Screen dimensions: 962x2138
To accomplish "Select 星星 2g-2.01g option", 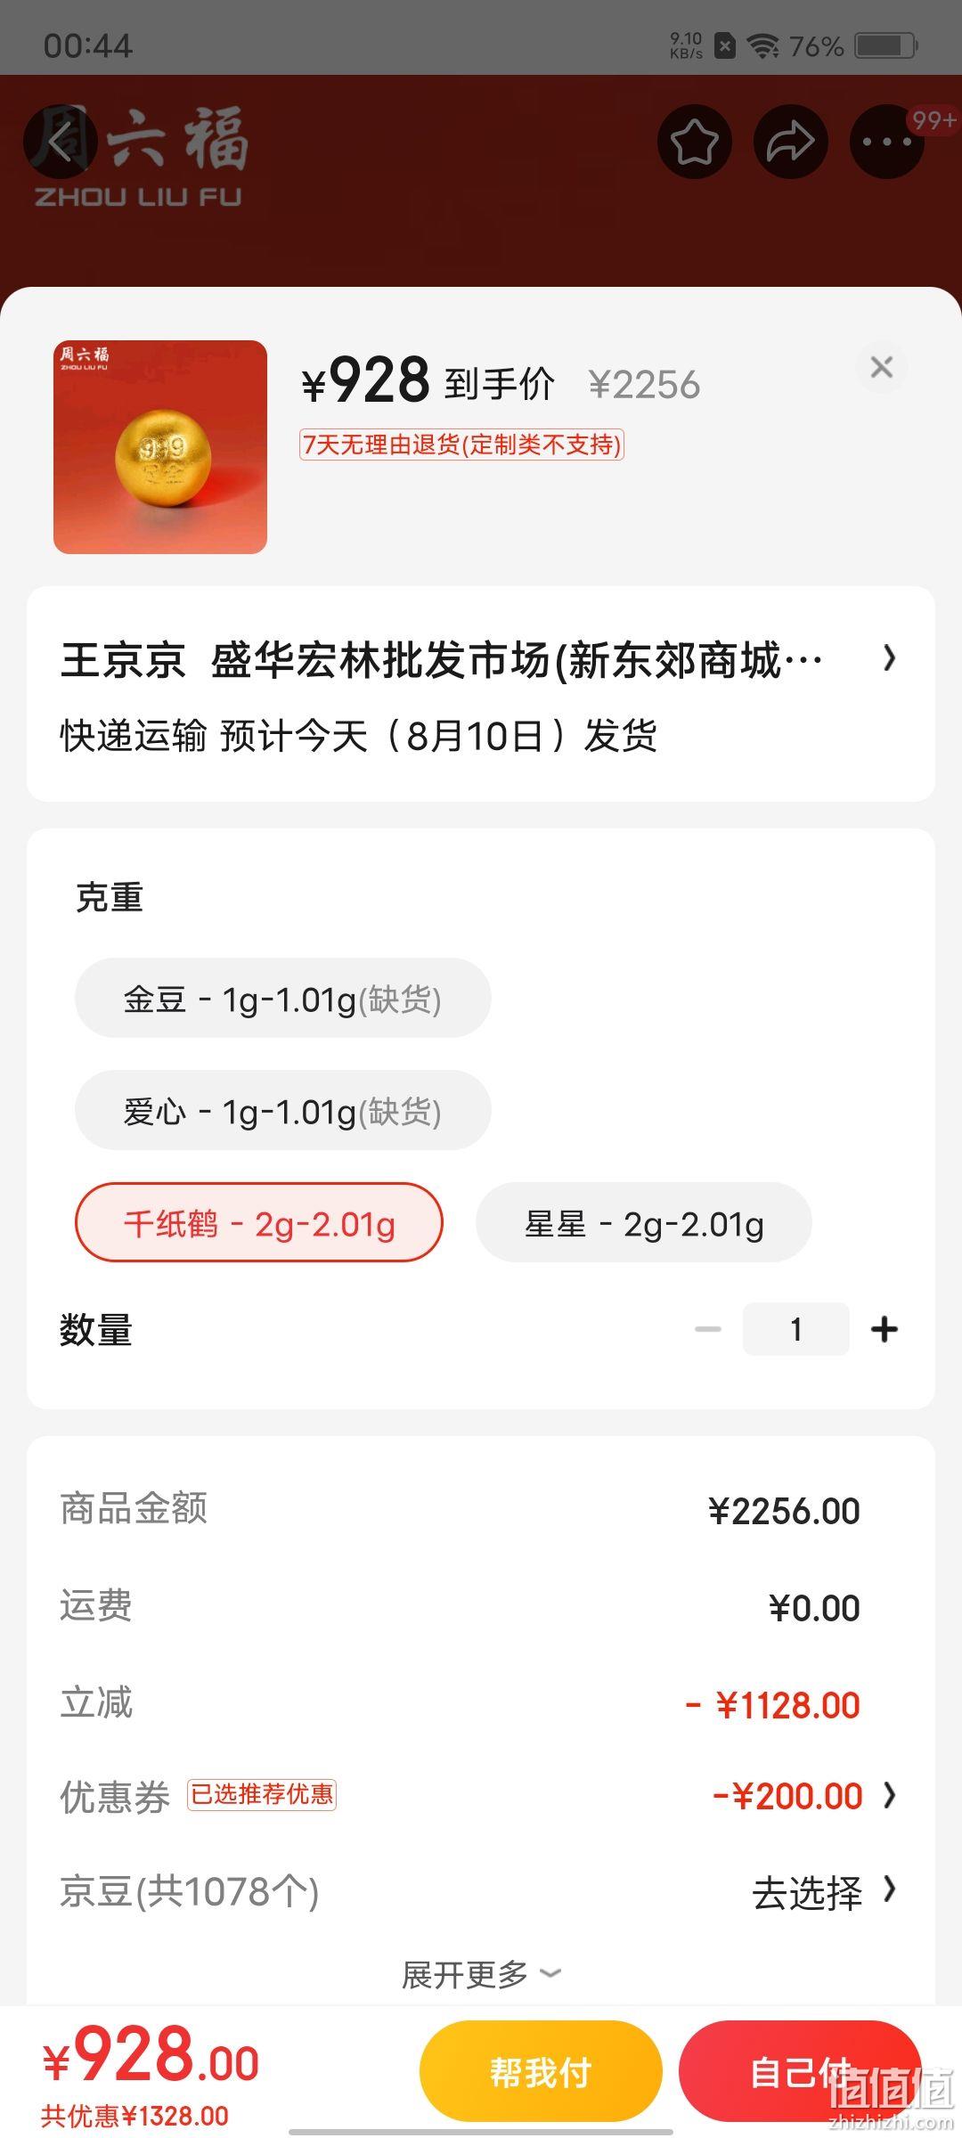I will [644, 1222].
